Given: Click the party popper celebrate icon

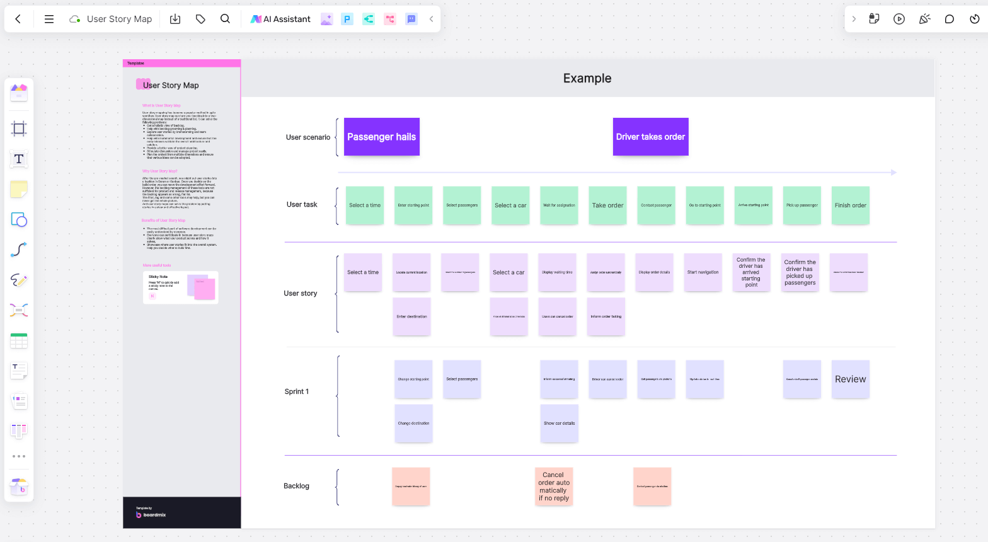Looking at the screenshot, I should 924,19.
